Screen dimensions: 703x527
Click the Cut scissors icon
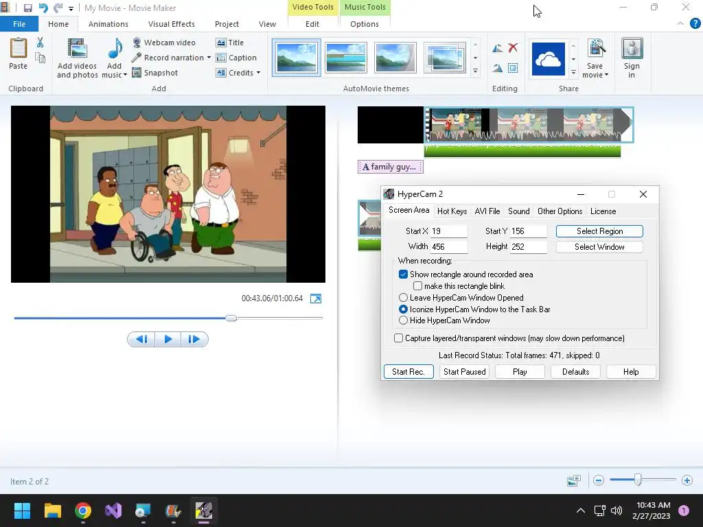[40, 43]
